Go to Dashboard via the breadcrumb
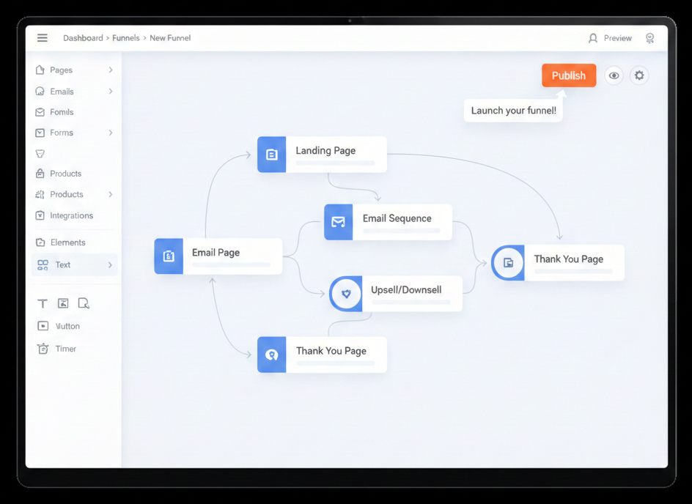The image size is (692, 504). coord(83,38)
